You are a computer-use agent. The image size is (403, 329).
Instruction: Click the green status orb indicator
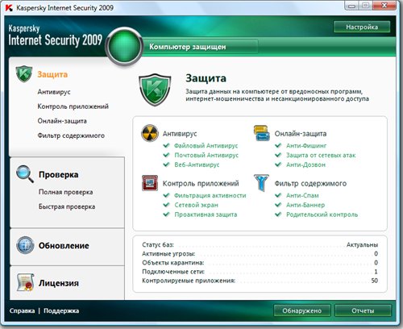[x=124, y=46]
